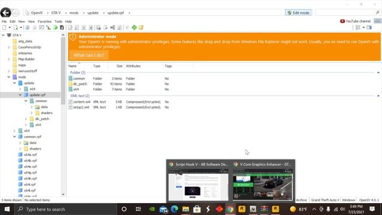382x215 pixels.
Task: Click the OpenIV breadcrumb in address bar
Action: coord(36,13)
